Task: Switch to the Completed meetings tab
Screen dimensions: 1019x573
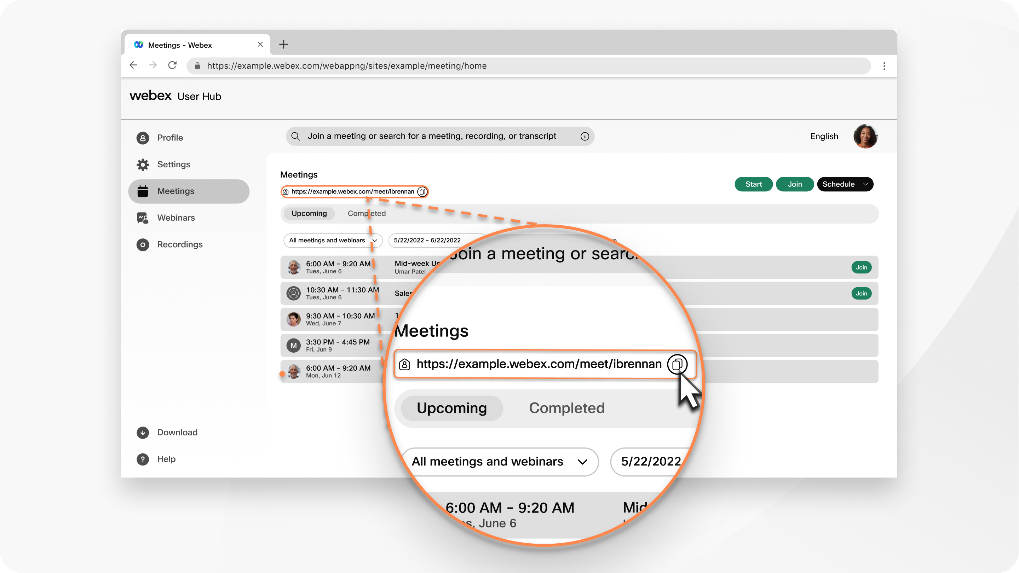Action: (367, 213)
